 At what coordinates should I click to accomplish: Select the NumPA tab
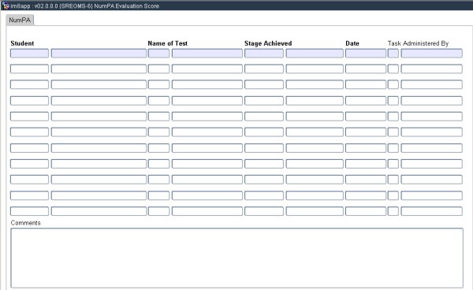20,20
